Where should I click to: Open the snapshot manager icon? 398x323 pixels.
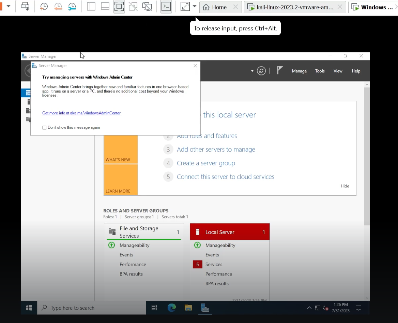72,6
